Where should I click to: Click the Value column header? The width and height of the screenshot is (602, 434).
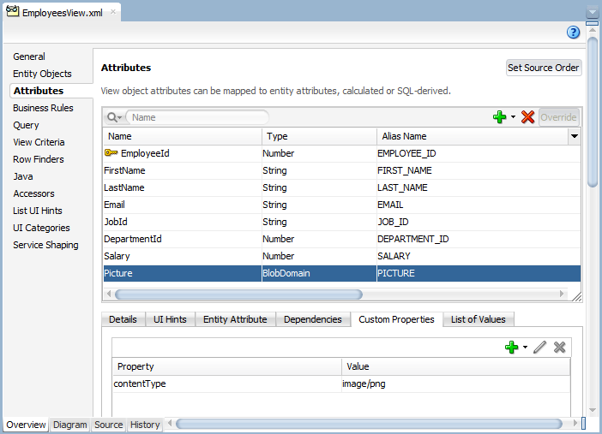pos(455,366)
